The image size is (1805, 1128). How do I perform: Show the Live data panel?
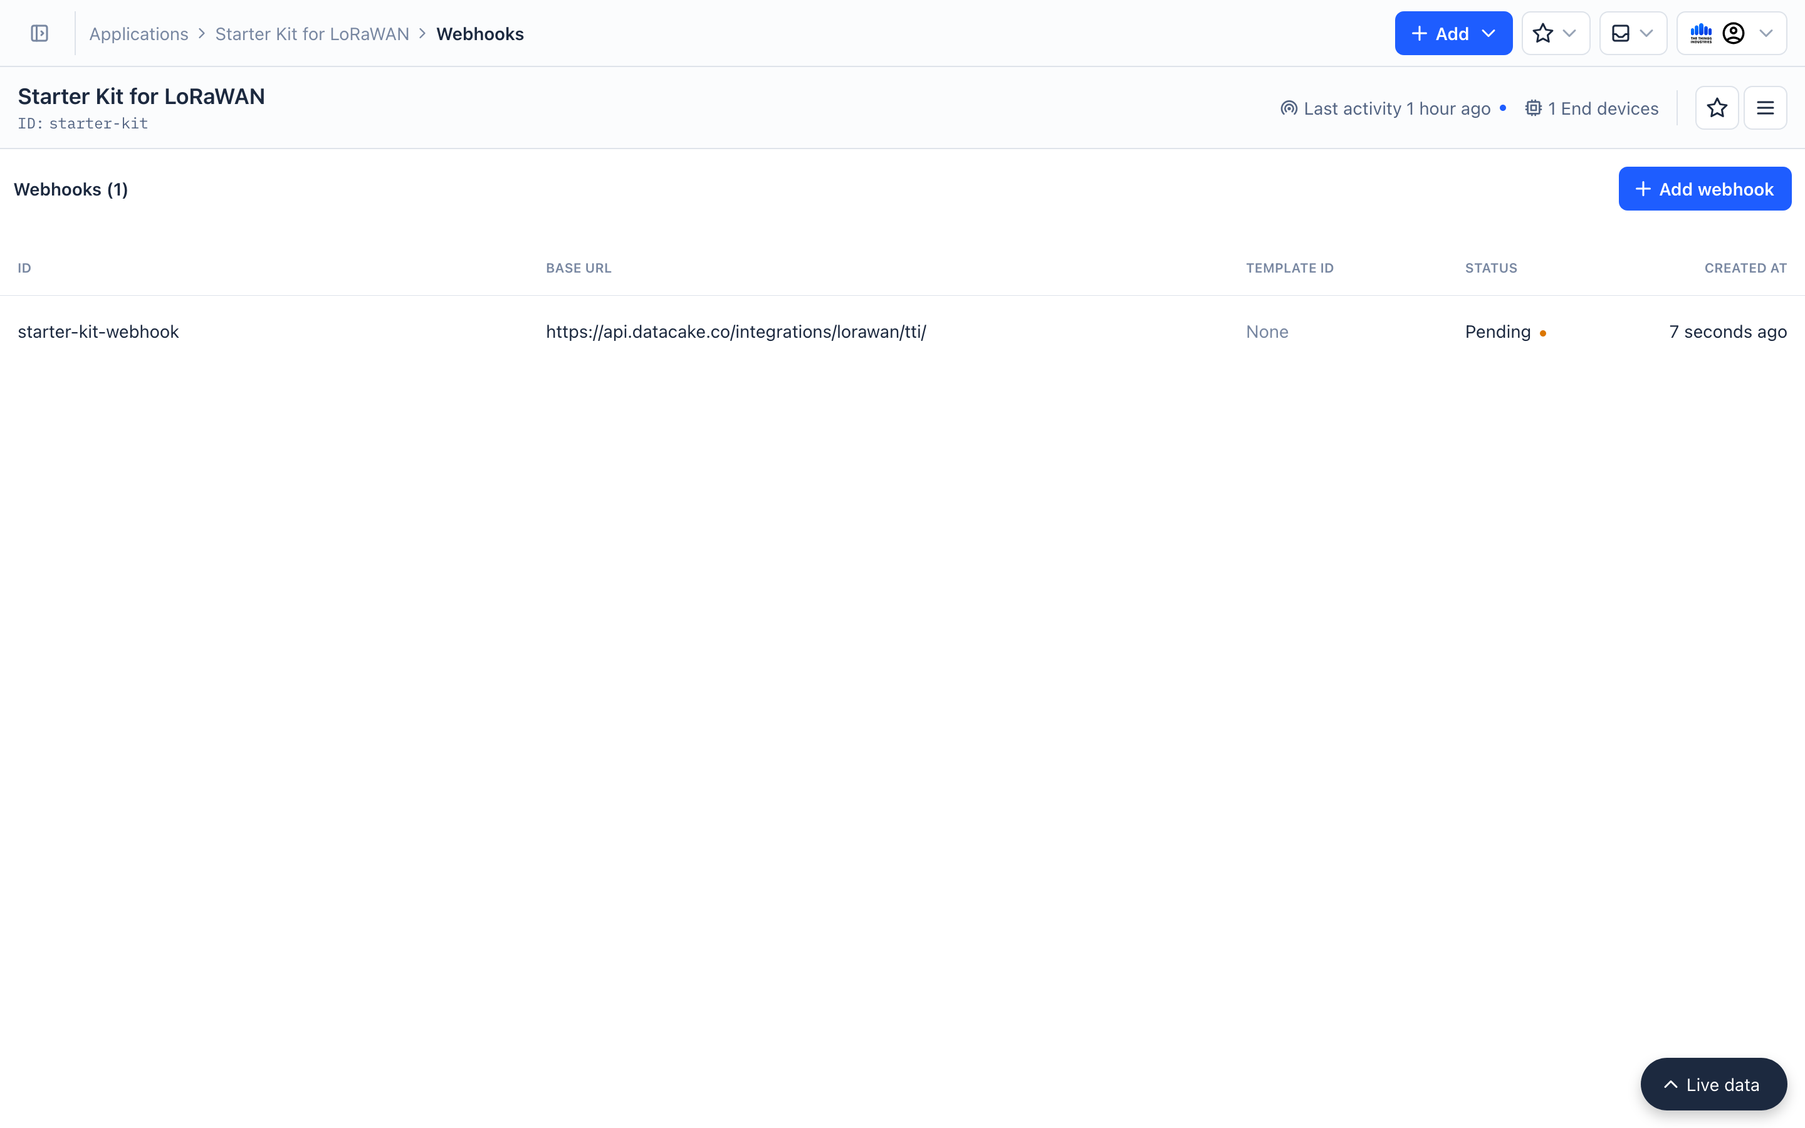pyautogui.click(x=1712, y=1084)
